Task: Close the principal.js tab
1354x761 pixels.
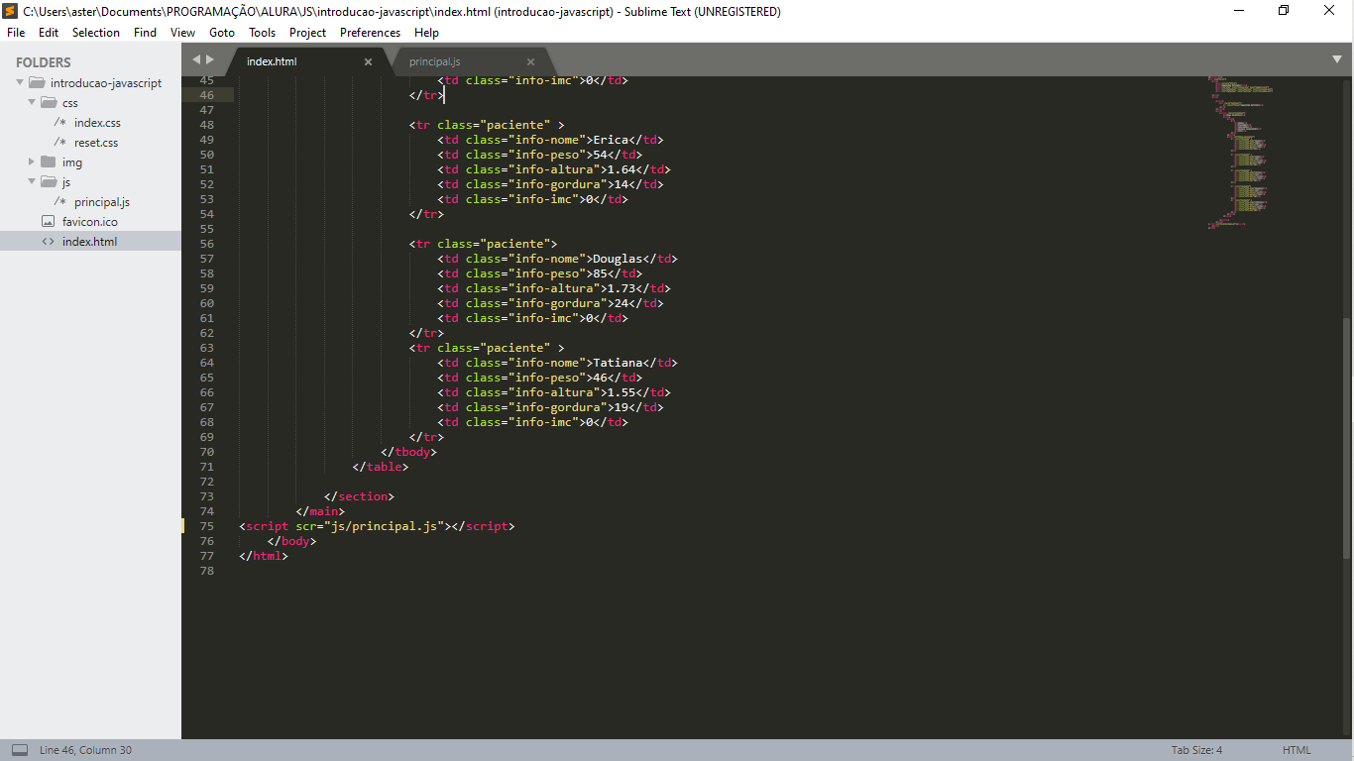Action: point(530,61)
